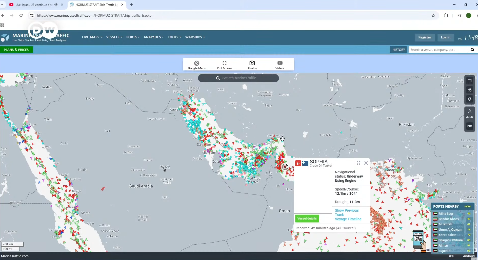Click the site information icon in address bar
Image resolution: width=478 pixels, height=260 pixels.
tap(32, 15)
